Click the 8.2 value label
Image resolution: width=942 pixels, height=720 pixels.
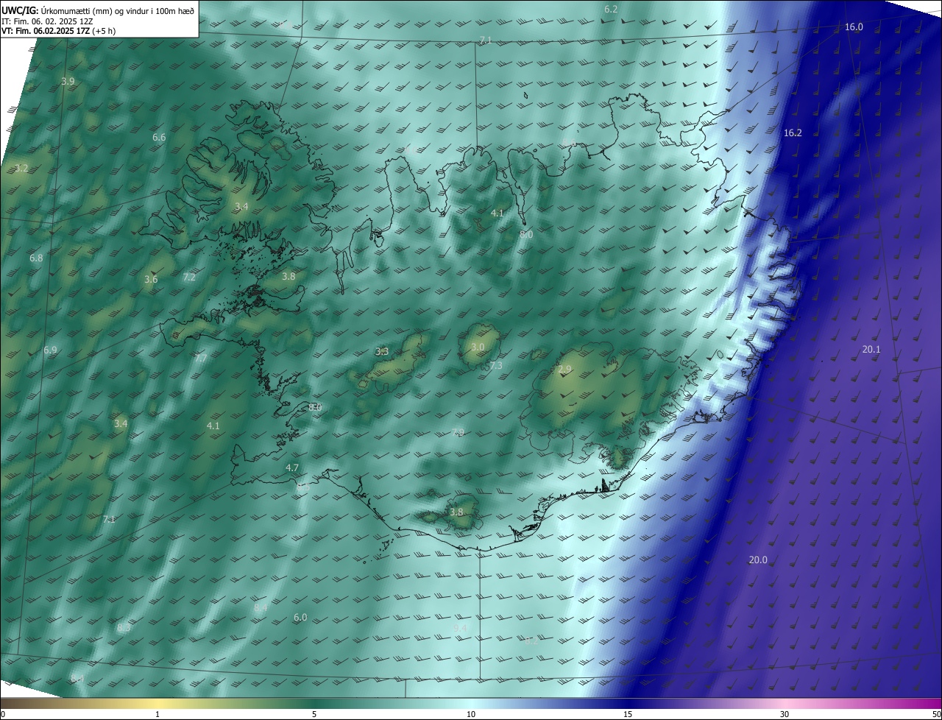pos(531,641)
